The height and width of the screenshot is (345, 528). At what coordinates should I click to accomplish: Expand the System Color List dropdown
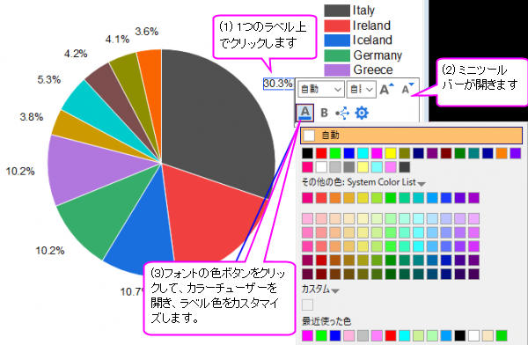pyautogui.click(x=422, y=183)
